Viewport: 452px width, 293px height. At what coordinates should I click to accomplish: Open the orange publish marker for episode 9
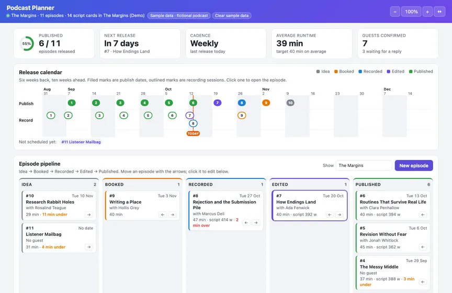pyautogui.click(x=266, y=103)
